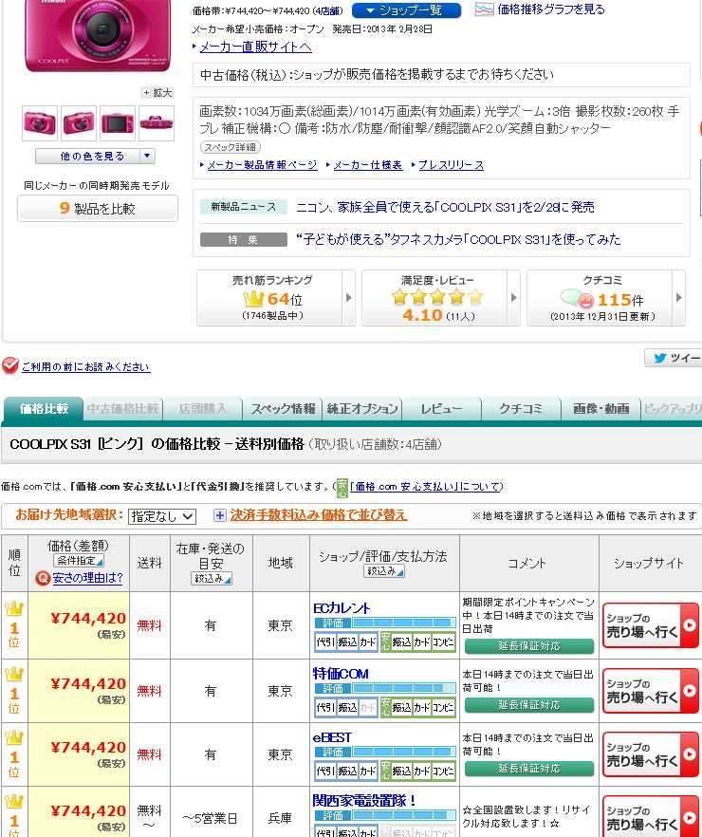The height and width of the screenshot is (837, 702).
Task: Click the speech bubble icon in クチコミ box
Action: 577,299
